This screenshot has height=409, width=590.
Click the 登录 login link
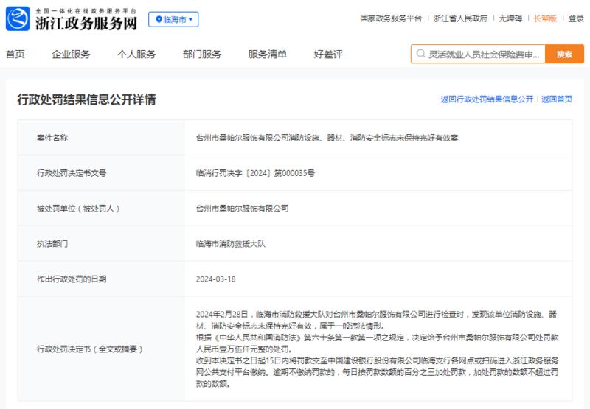pyautogui.click(x=576, y=18)
